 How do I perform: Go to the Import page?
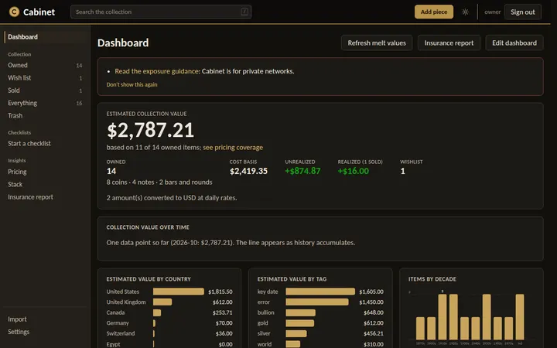[x=46, y=319]
